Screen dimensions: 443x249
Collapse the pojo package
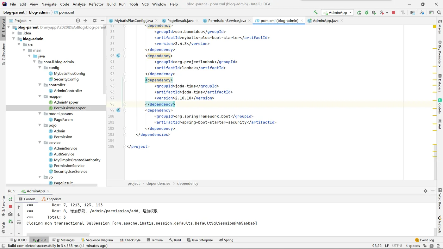tap(40, 125)
